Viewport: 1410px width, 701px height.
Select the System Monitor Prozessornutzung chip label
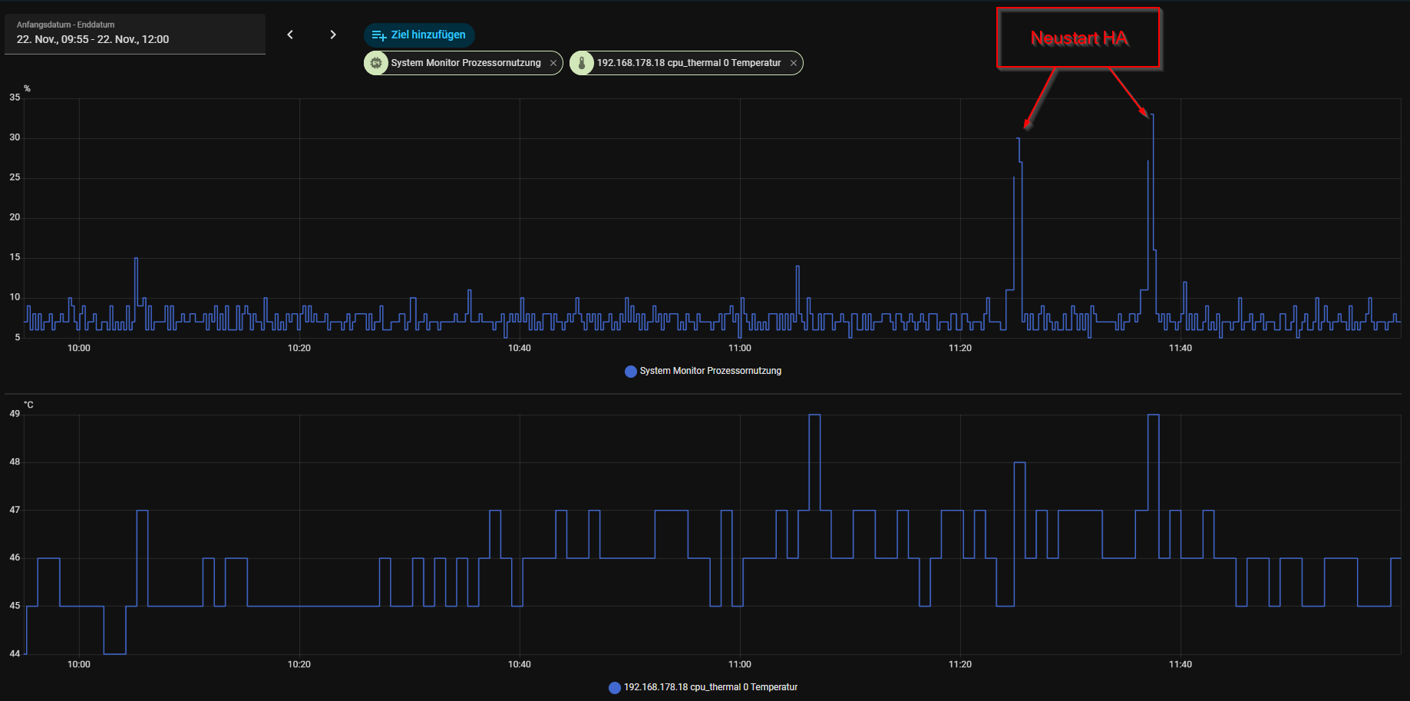point(466,63)
